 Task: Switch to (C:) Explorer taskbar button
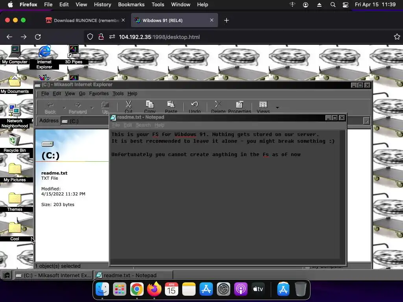pyautogui.click(x=54, y=275)
